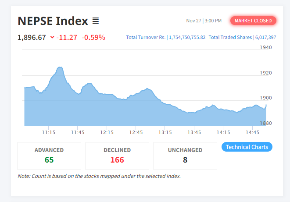The image size is (290, 202).
Task: Click the 13:45 time axis label
Action: pyautogui.click(x=194, y=132)
